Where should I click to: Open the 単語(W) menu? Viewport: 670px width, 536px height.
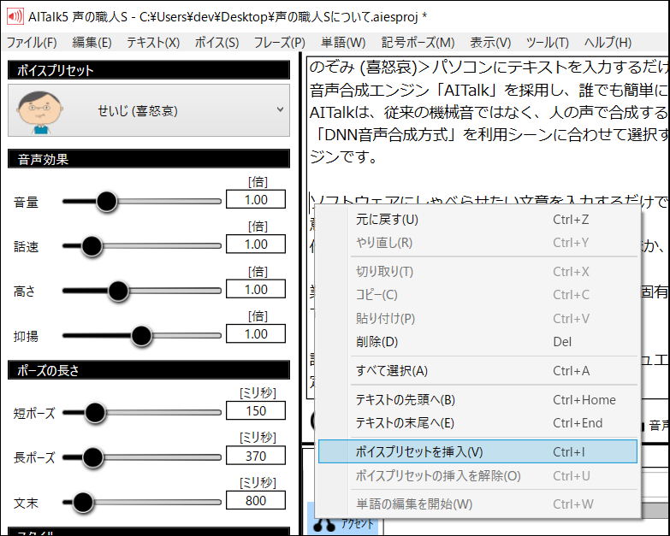[343, 42]
